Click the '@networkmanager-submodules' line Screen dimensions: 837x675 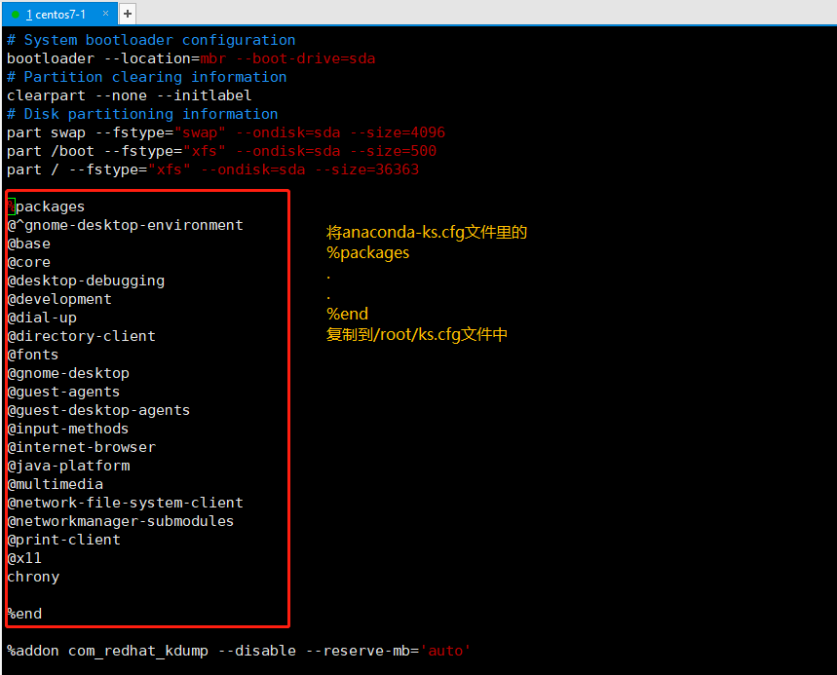121,521
